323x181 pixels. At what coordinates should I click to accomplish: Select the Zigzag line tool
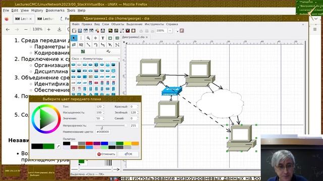pos(103,45)
